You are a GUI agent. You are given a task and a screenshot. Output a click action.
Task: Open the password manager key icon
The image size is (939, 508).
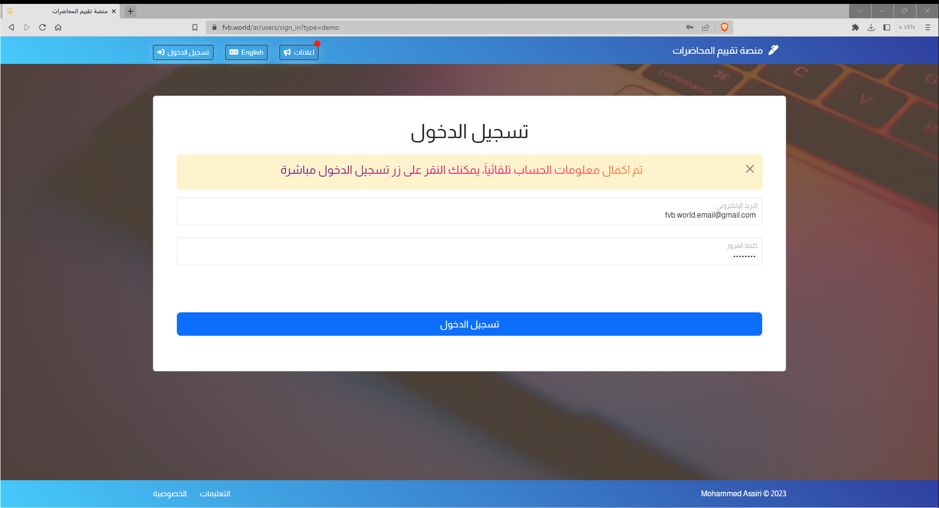coord(689,27)
